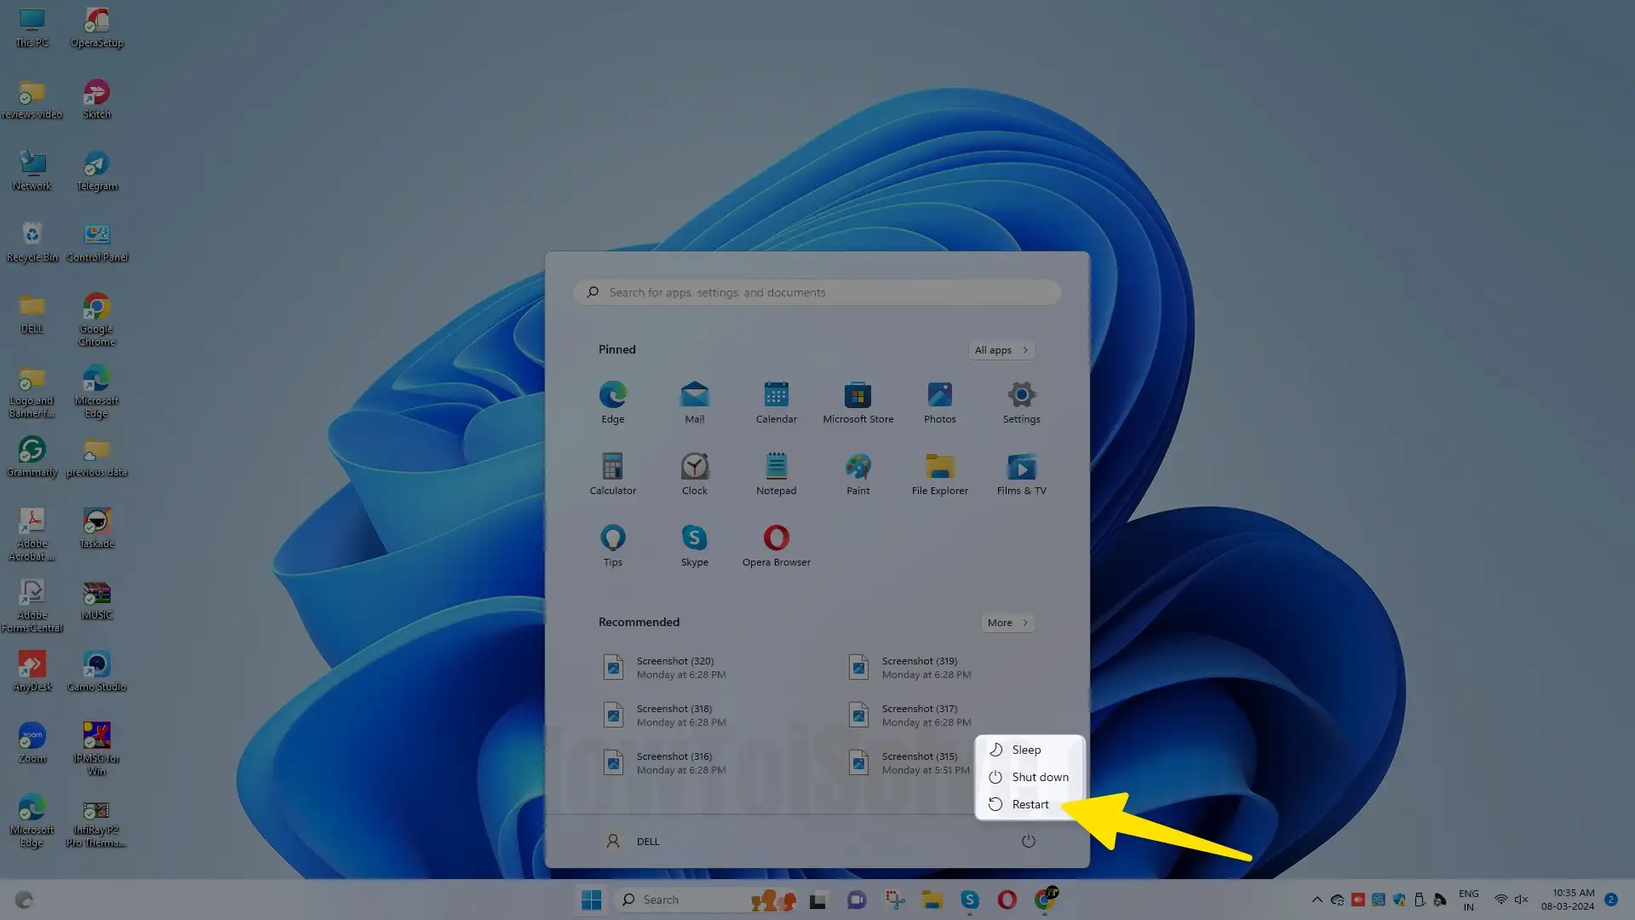Open Opera from the taskbar
This screenshot has height=920, width=1635.
[1007, 900]
